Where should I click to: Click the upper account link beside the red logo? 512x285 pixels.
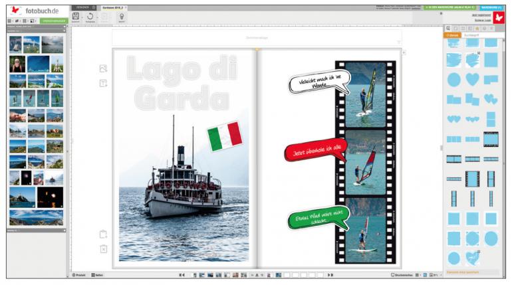[481, 15]
